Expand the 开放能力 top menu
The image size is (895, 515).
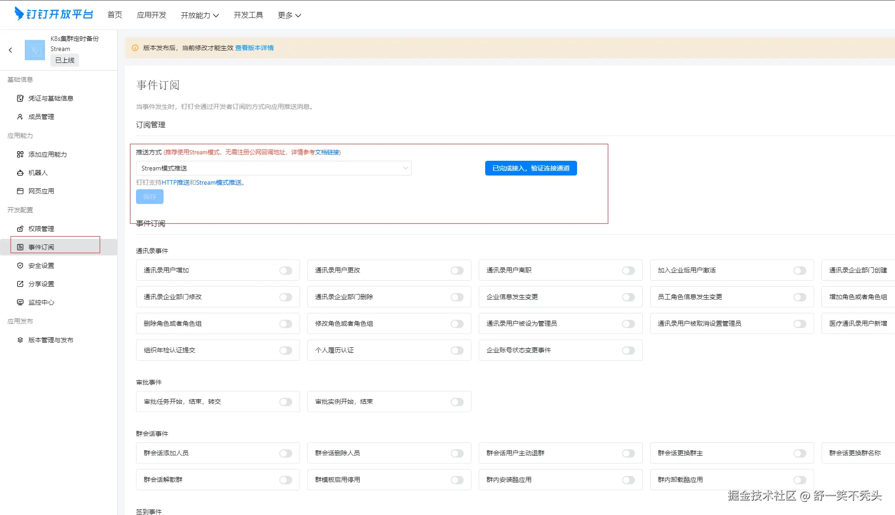pyautogui.click(x=199, y=15)
